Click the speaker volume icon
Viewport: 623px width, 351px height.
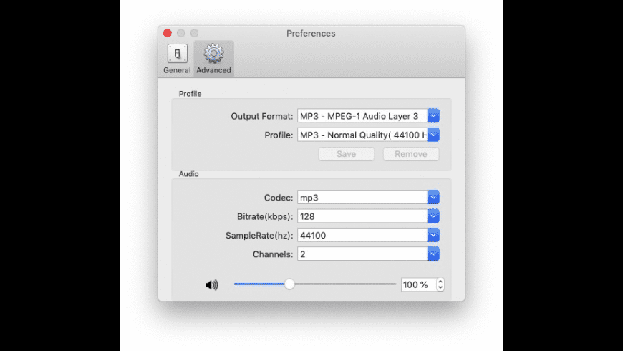[x=212, y=284]
